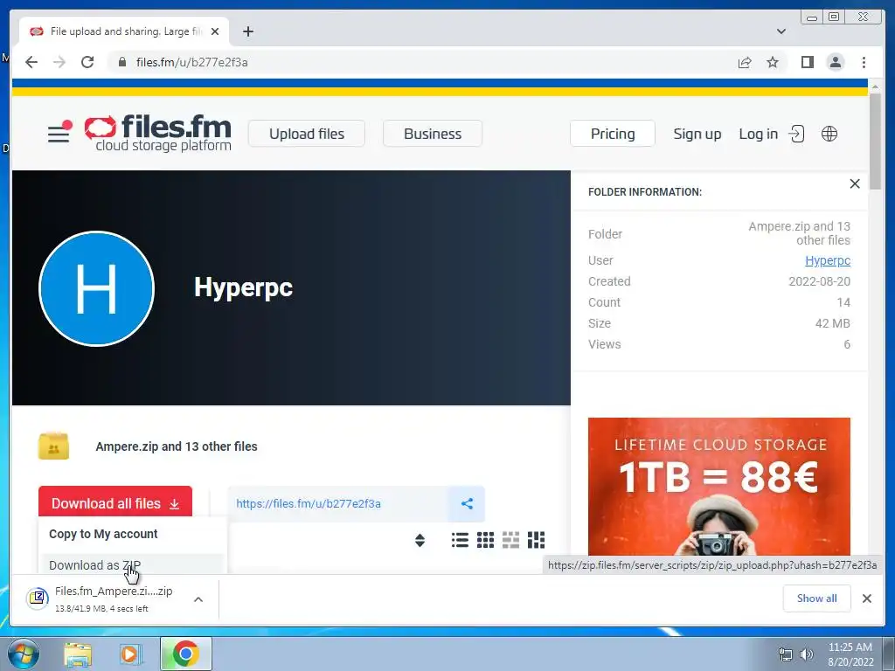Click the Chrome taskbar icon
This screenshot has width=895, height=671.
coord(186,654)
